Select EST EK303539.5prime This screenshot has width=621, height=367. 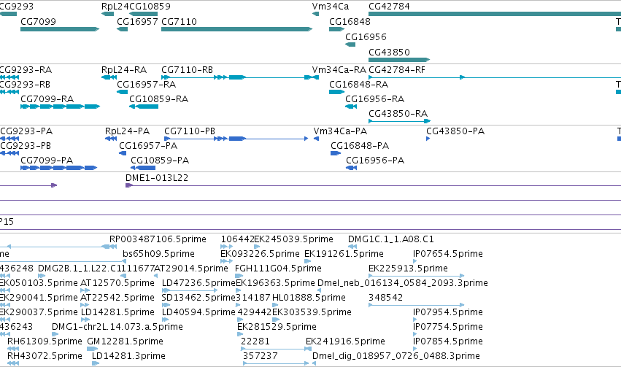pos(312,312)
